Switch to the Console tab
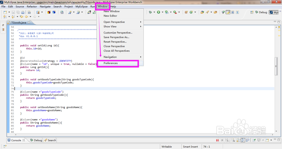Image resolution: width=282 pixels, height=149 pixels. point(16,140)
